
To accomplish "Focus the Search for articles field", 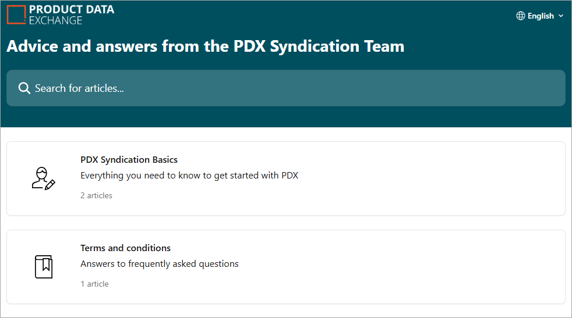I will (285, 88).
